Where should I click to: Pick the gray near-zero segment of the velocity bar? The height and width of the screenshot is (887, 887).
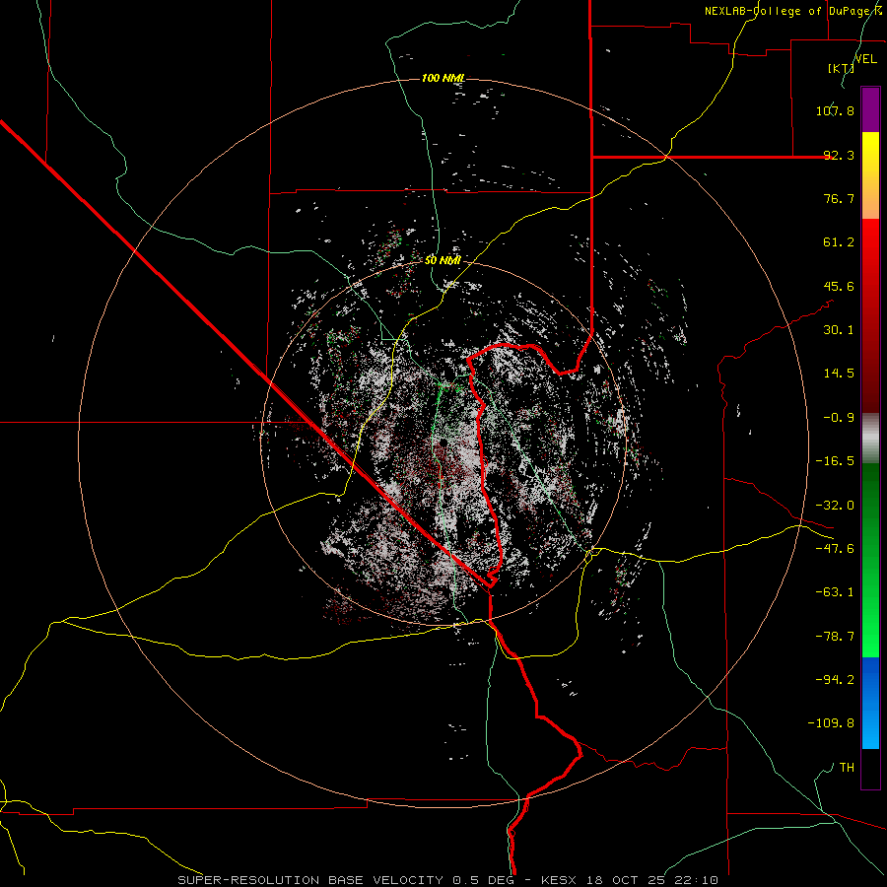[870, 439]
